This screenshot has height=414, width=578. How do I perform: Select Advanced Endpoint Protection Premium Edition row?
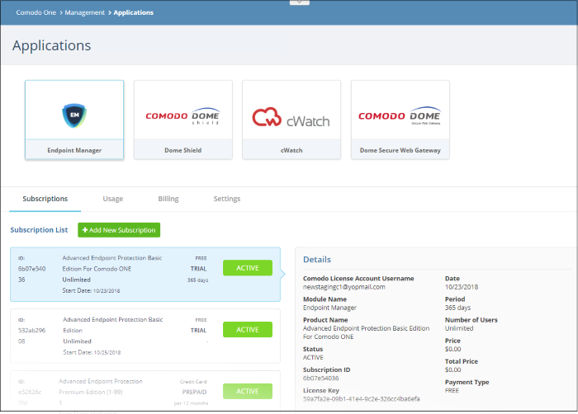[x=145, y=391]
